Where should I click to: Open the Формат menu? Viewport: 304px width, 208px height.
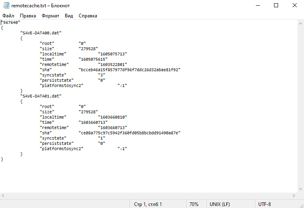(50, 16)
